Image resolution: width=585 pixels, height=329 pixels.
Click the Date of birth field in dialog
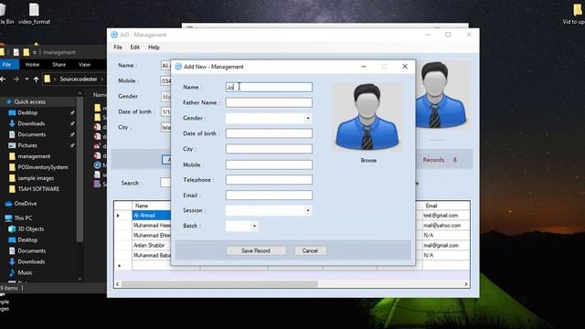tap(269, 133)
